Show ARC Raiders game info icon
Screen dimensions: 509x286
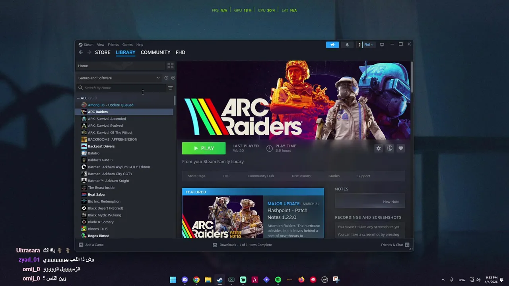(390, 148)
